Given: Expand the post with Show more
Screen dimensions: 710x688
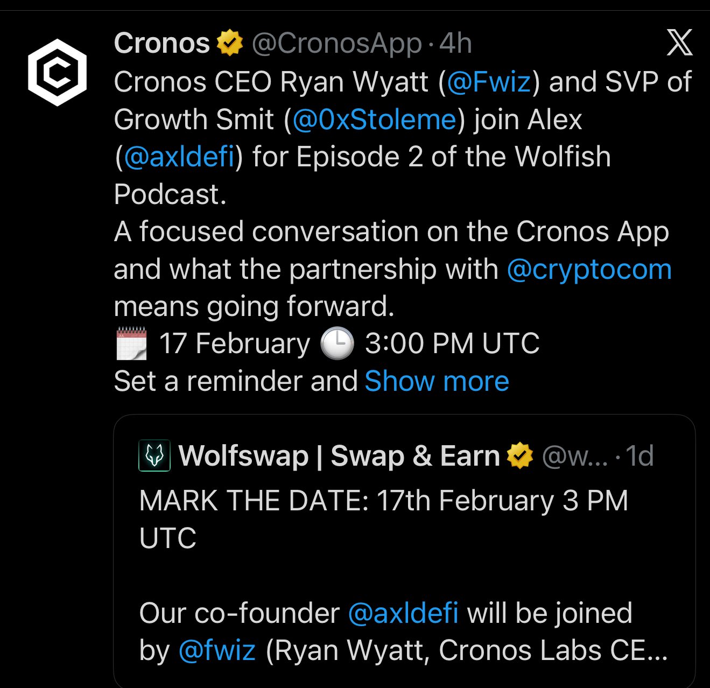Looking at the screenshot, I should [x=437, y=381].
